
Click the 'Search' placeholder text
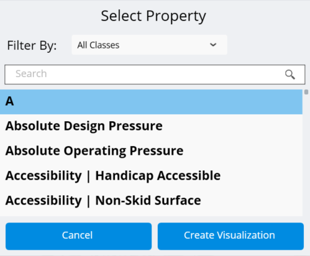pos(31,74)
